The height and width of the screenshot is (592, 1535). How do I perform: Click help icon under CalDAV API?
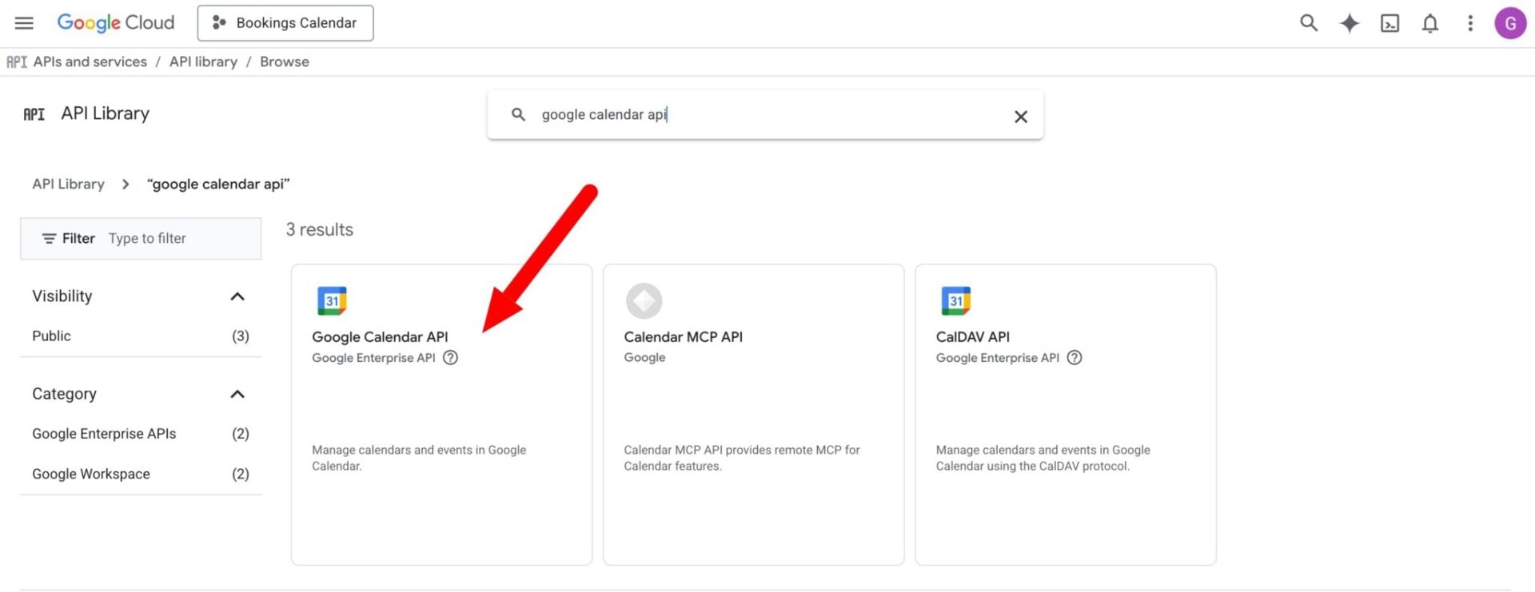pyautogui.click(x=1074, y=358)
